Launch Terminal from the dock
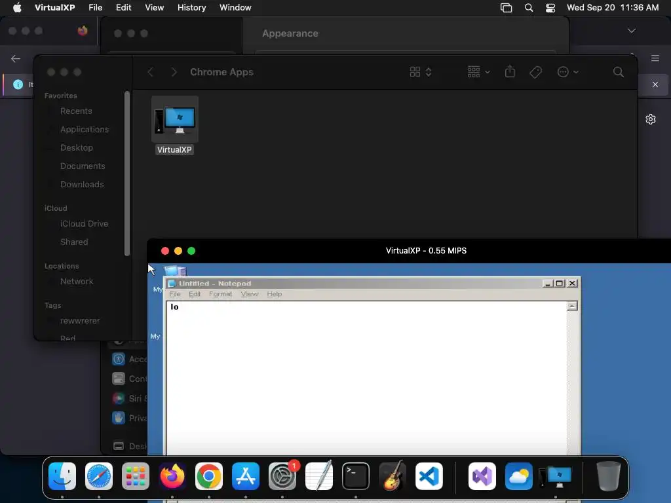 [x=356, y=476]
